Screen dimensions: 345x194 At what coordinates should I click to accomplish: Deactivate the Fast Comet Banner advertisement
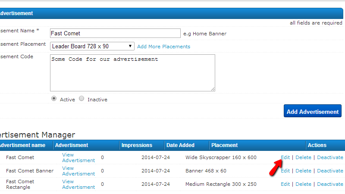click(x=330, y=171)
